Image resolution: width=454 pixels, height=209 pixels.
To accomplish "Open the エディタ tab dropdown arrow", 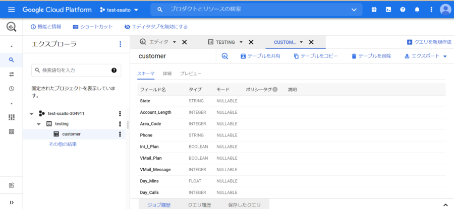I will [175, 42].
